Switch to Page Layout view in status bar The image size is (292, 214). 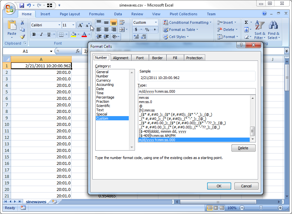216,208
